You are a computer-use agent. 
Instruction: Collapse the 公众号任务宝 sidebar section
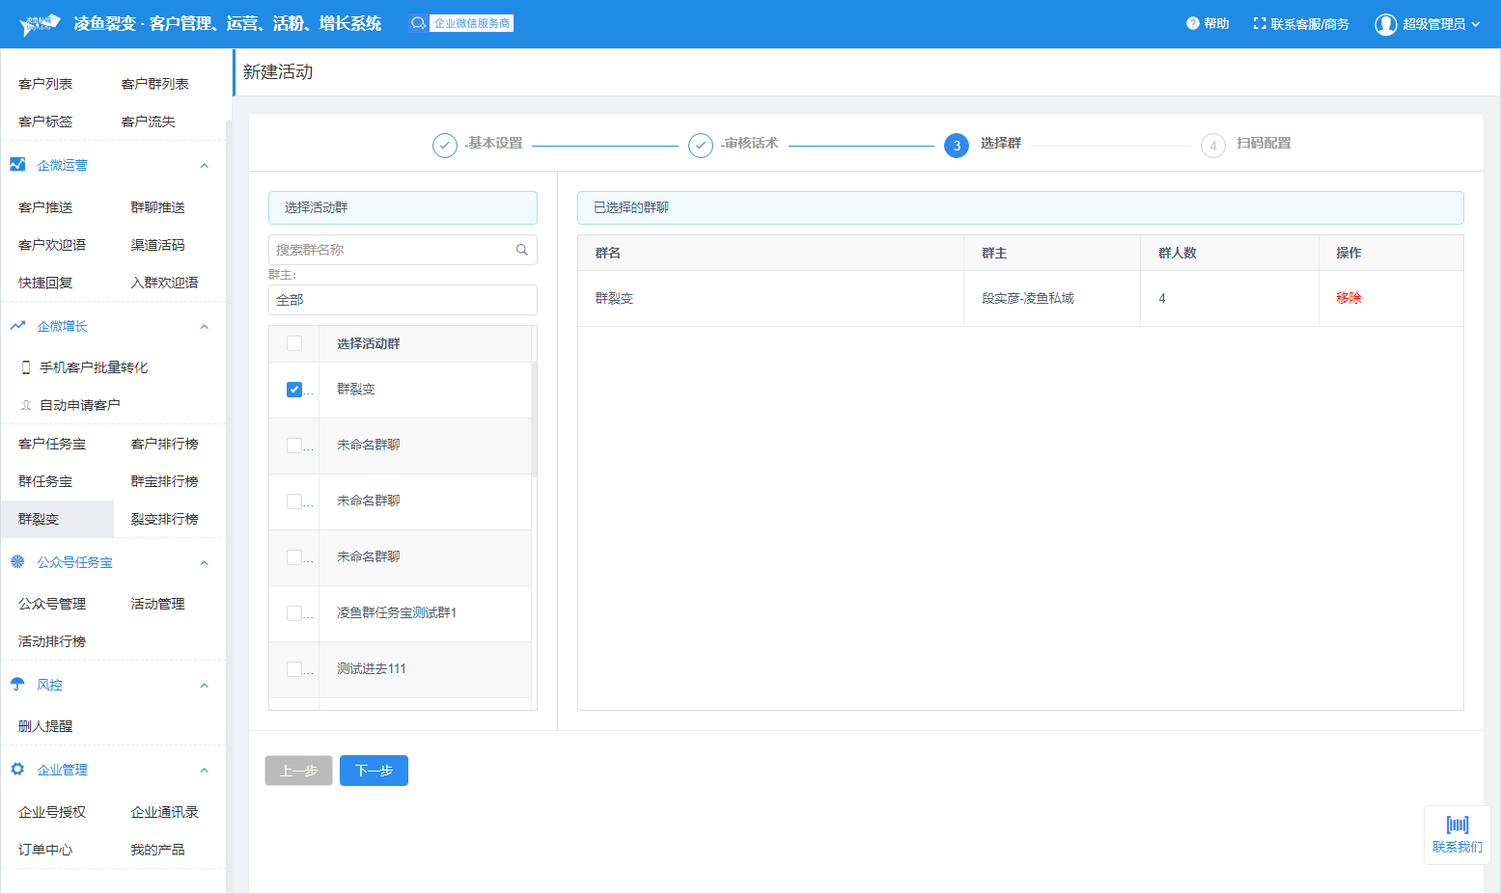pyautogui.click(x=204, y=563)
